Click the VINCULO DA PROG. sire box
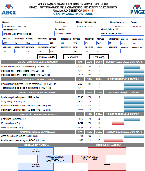Screen dimensions: 145x171 click(x=55, y=159)
